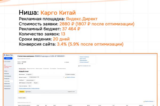The width and height of the screenshot is (160, 106).
Task: Open the Атрибуция dropdown
Action: click(30, 80)
